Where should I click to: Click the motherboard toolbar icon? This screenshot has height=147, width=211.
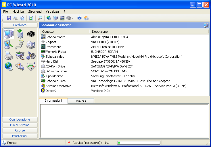pyautogui.click(x=62, y=18)
